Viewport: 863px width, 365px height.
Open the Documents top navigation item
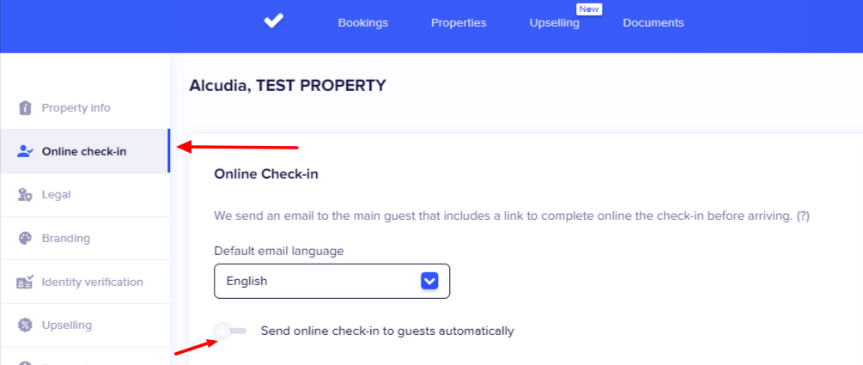coord(653,23)
